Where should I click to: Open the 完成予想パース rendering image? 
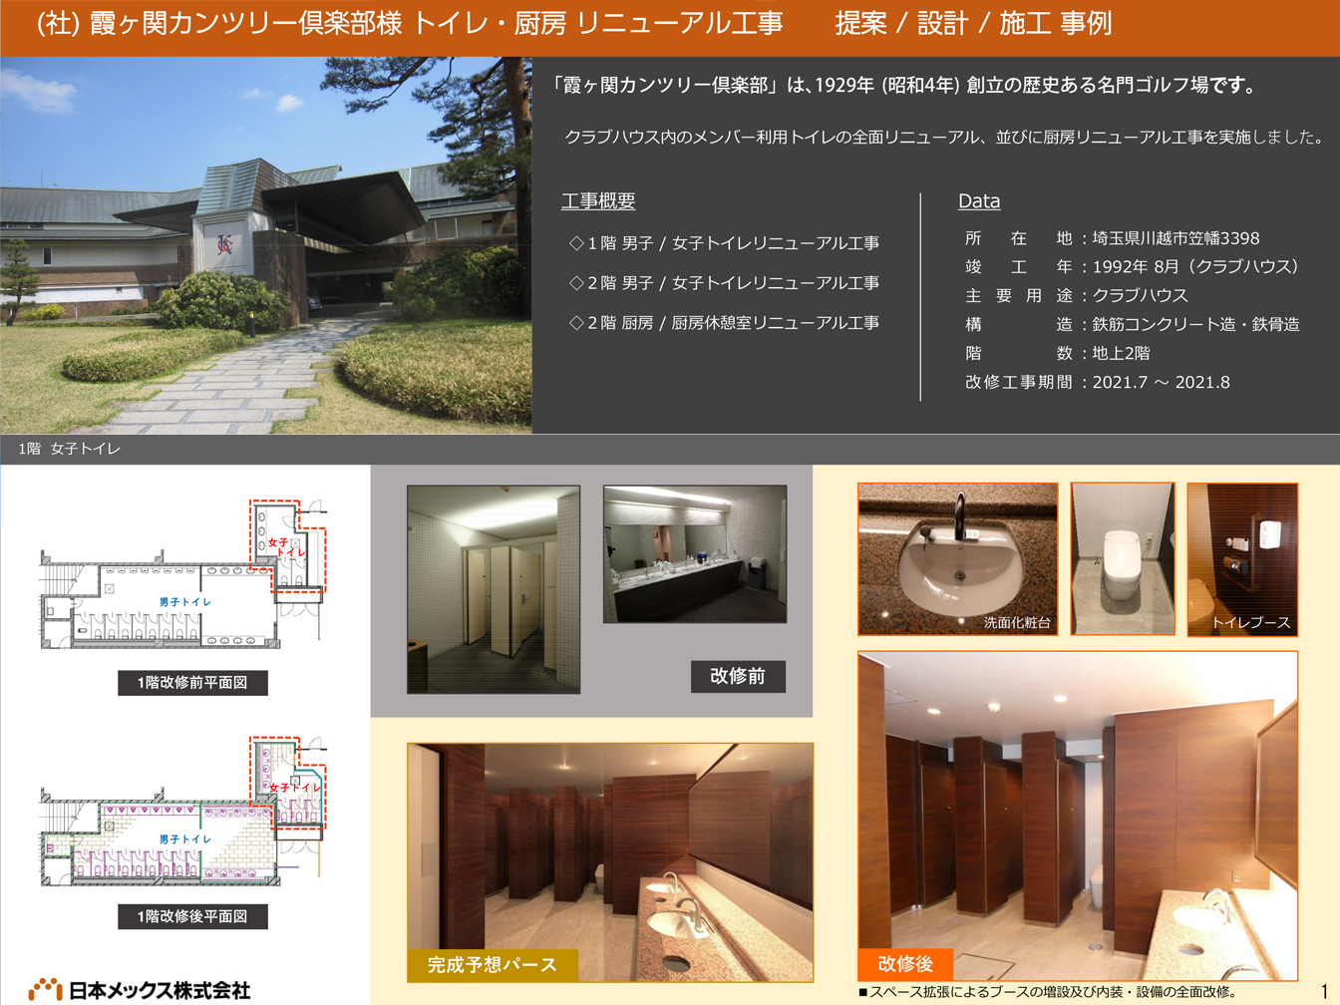(x=610, y=861)
